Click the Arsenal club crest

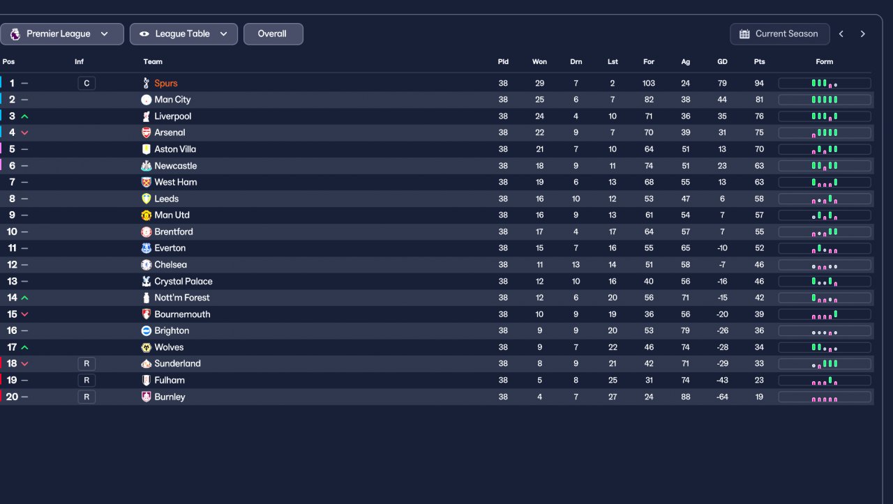tap(146, 132)
